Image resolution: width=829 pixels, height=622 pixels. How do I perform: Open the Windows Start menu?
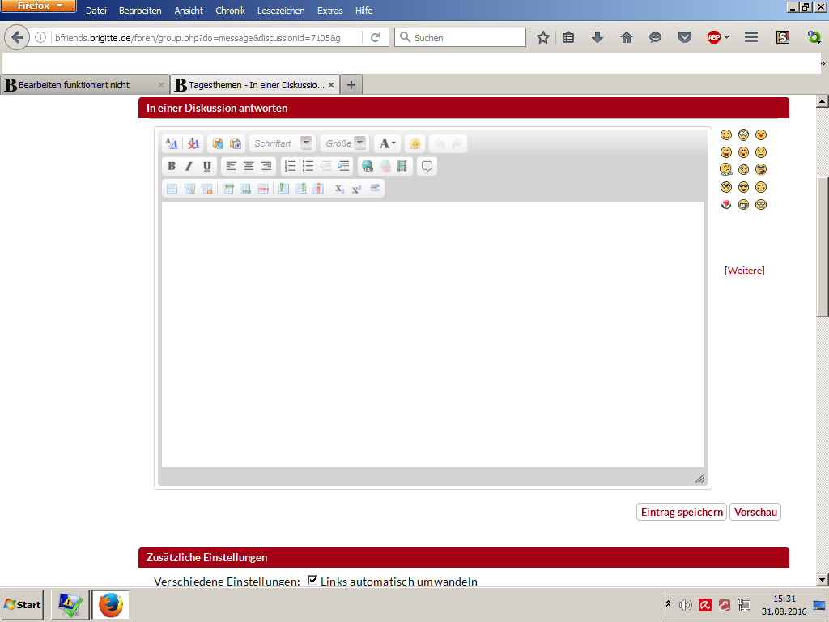click(23, 605)
